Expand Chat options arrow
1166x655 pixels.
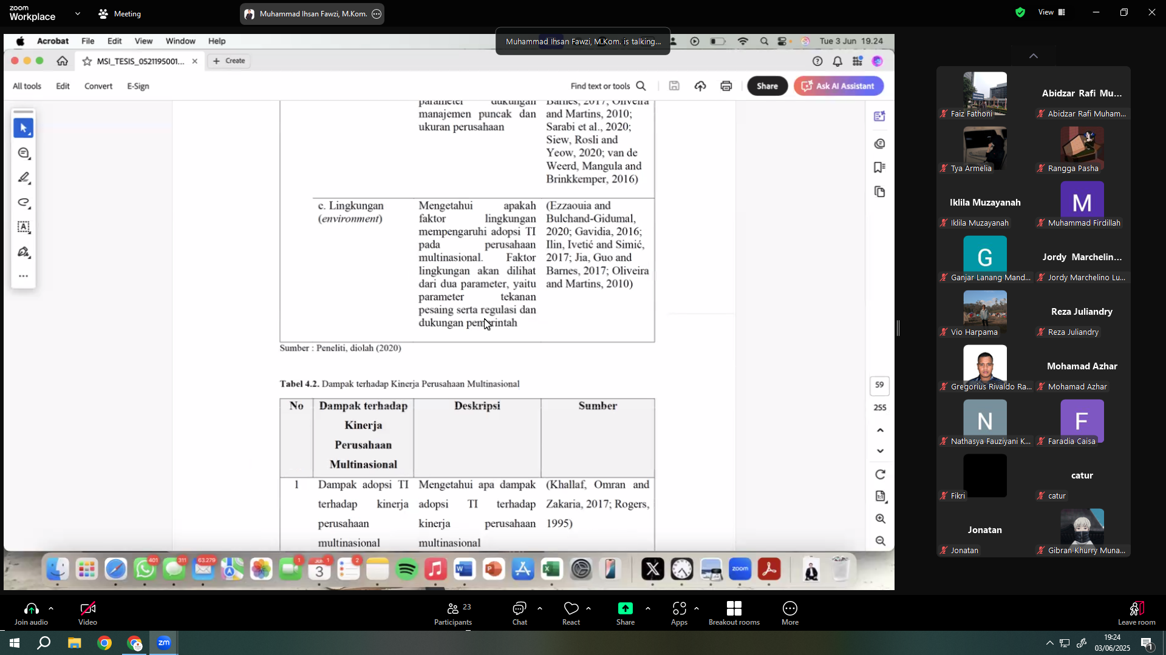point(540,608)
